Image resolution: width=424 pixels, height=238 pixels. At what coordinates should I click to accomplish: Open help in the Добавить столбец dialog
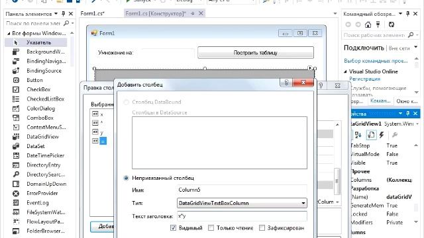[x=286, y=82]
